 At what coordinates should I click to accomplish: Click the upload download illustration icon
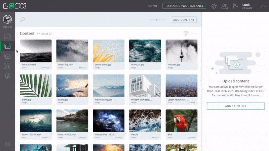[235, 63]
